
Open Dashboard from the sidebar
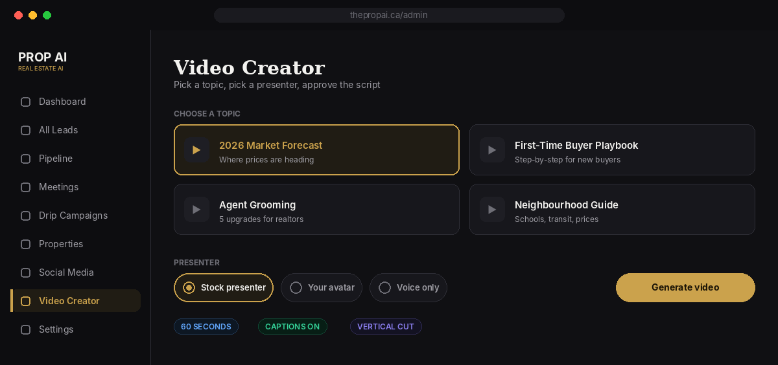pos(76,102)
